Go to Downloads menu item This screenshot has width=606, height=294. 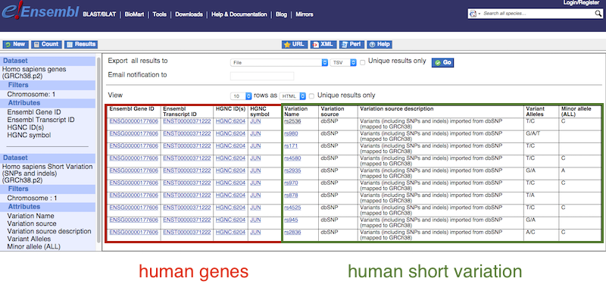click(189, 14)
